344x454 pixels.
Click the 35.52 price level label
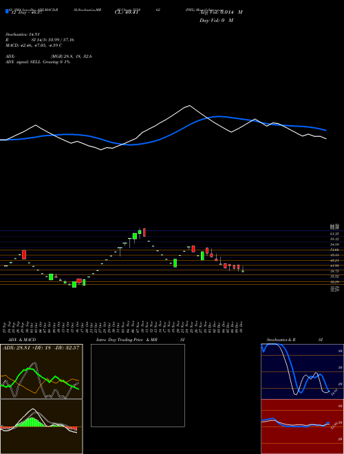click(334, 277)
